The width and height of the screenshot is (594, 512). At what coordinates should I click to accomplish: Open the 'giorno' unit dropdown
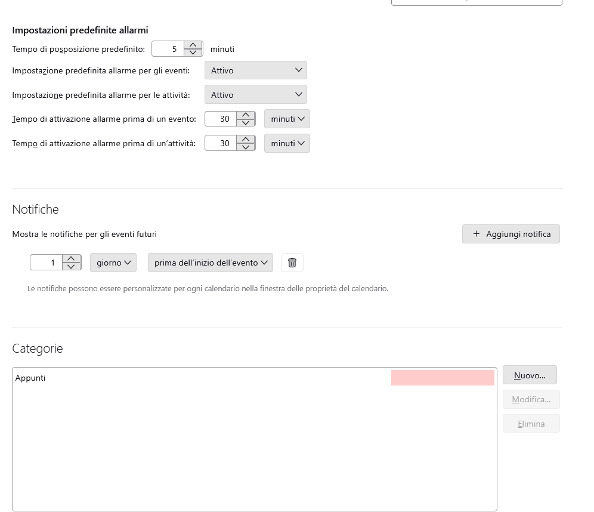(x=113, y=263)
